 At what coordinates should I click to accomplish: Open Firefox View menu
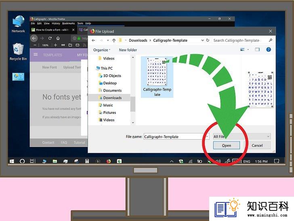coord(47,23)
